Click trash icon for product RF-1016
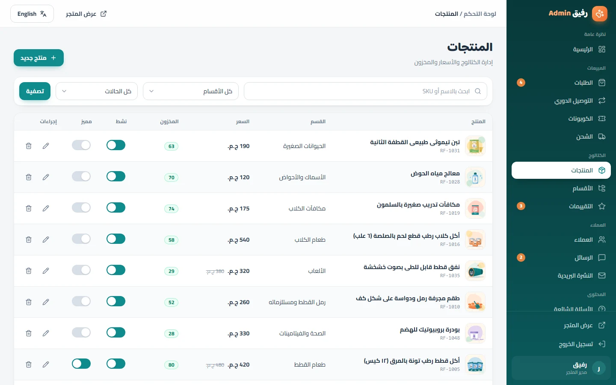The image size is (616, 385). [29, 240]
